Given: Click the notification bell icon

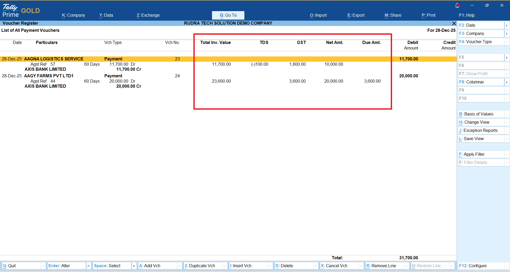Looking at the screenshot, I should pyautogui.click(x=457, y=5).
